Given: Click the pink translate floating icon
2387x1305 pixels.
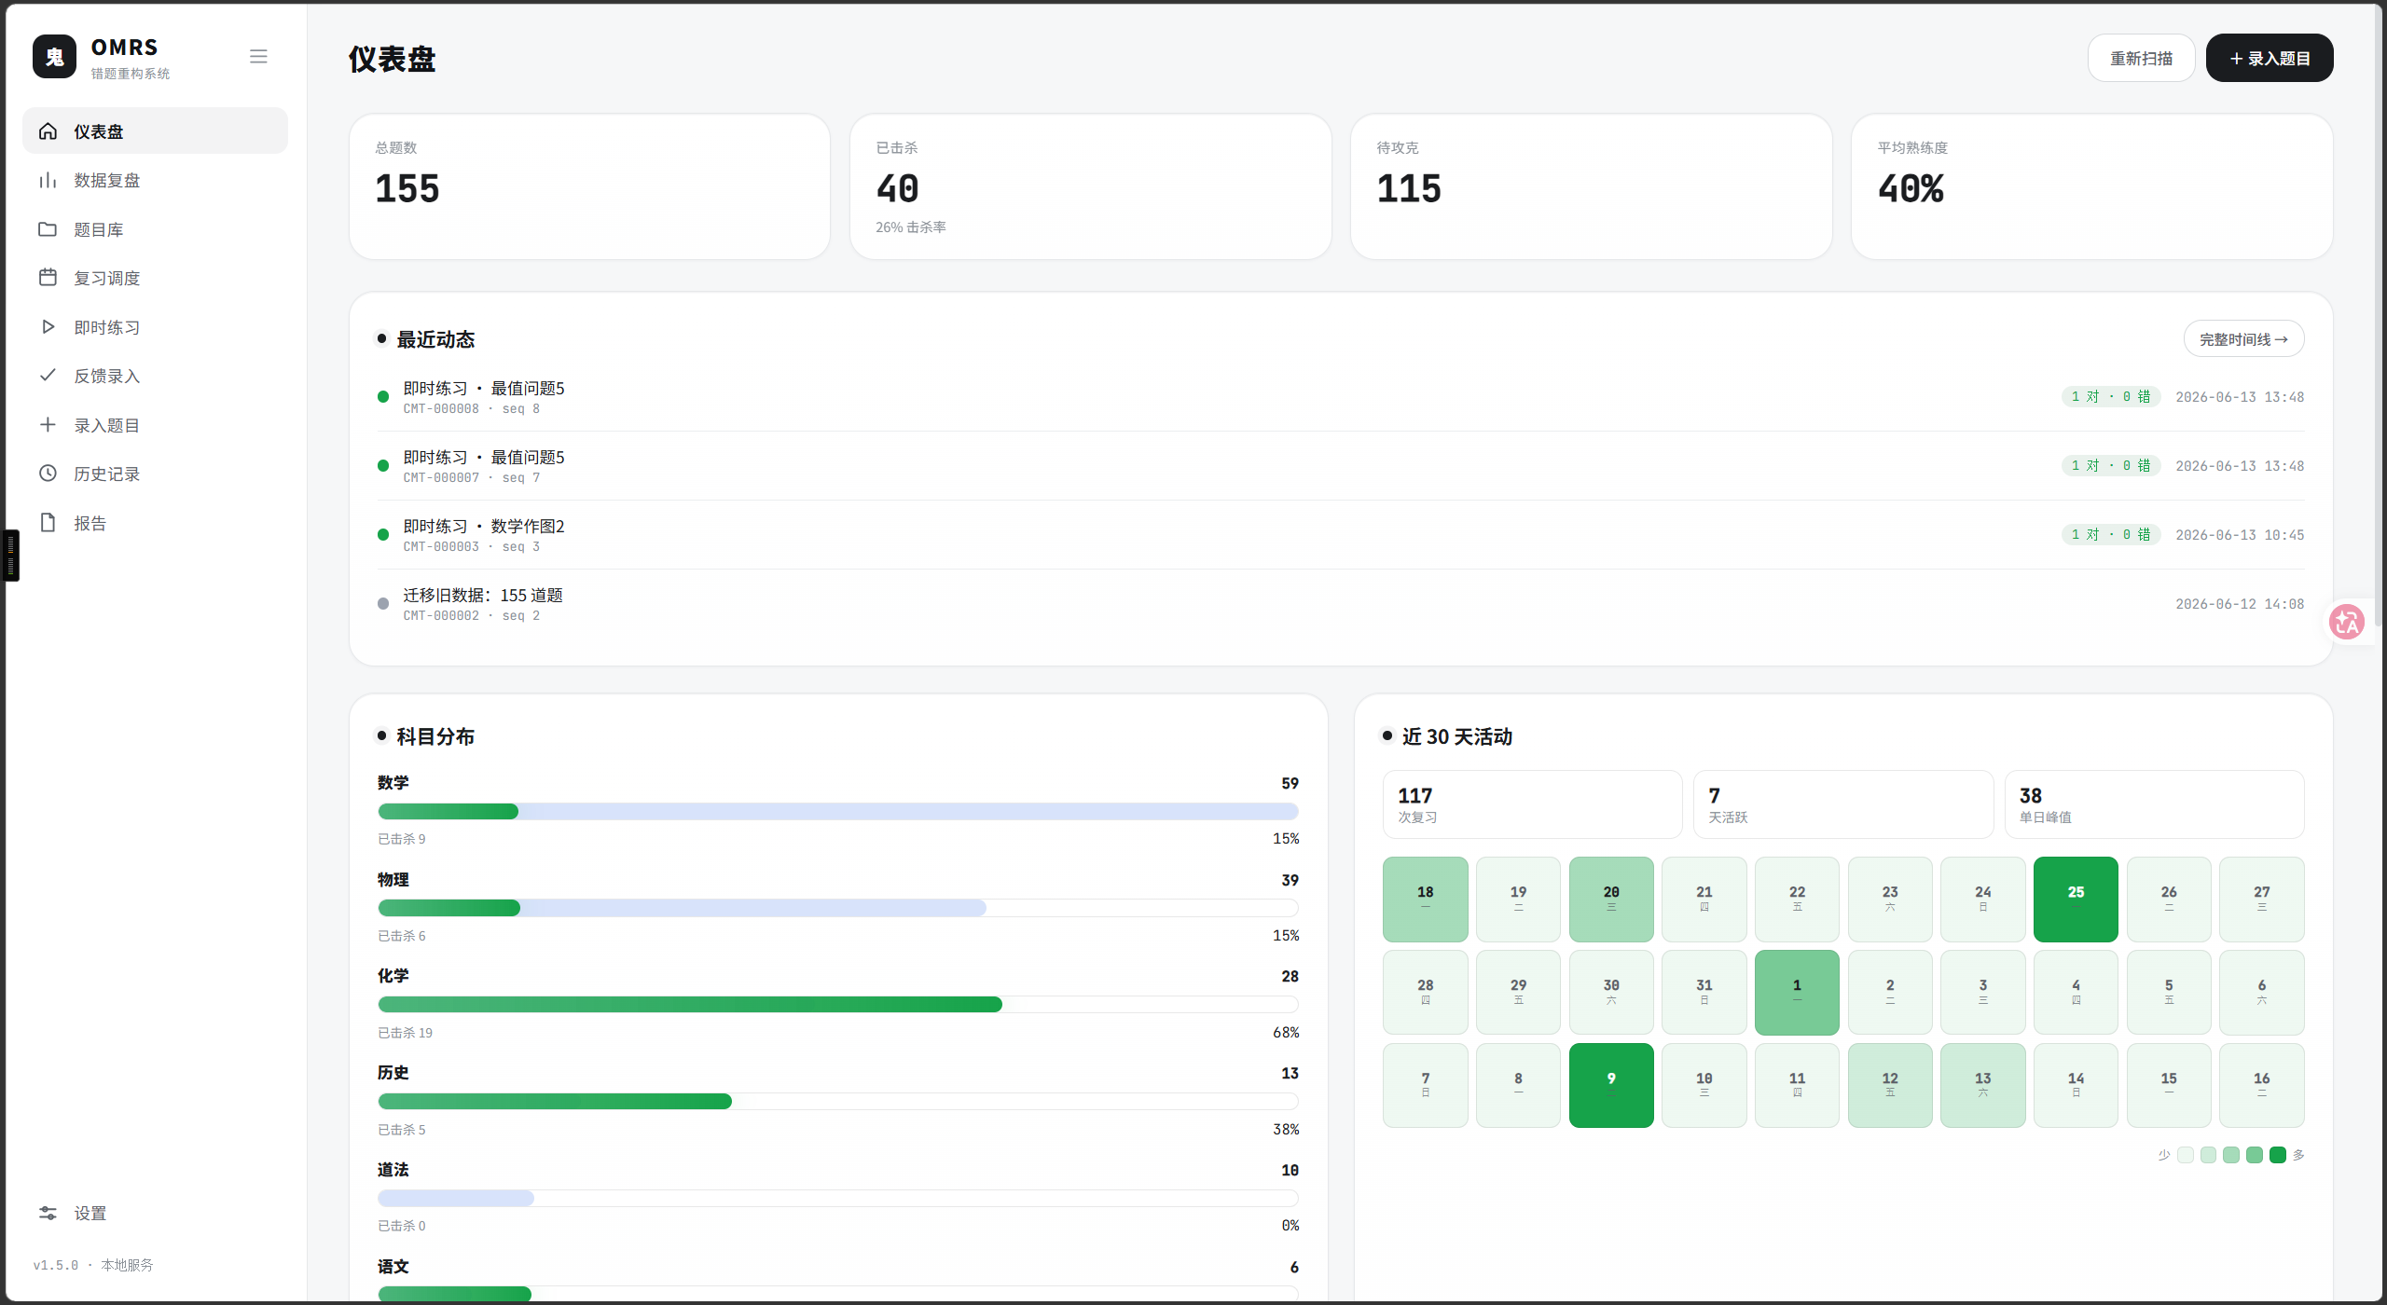Looking at the screenshot, I should (2347, 622).
